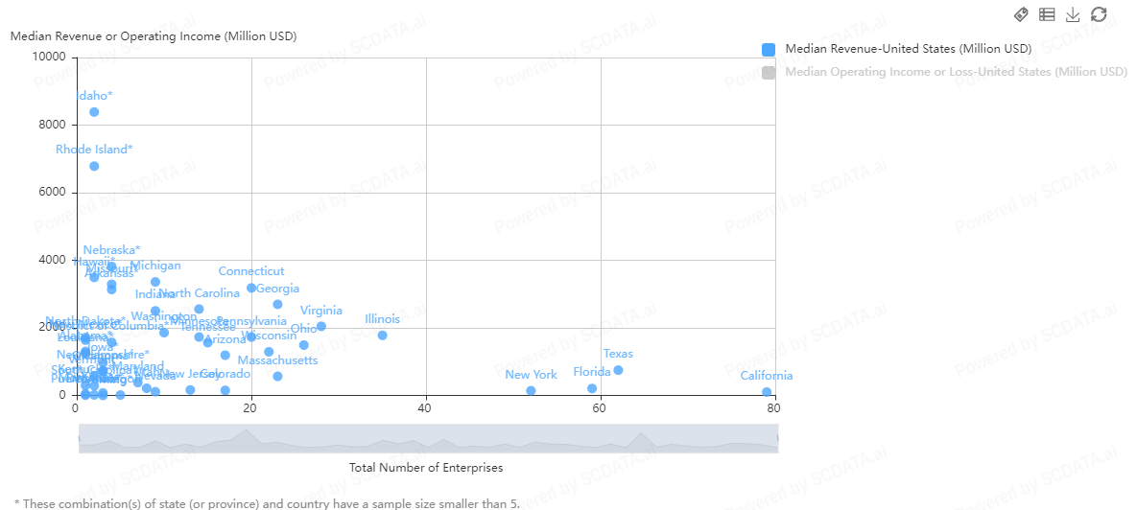The height and width of the screenshot is (510, 1137).
Task: Toggle data labels with the tag icon
Action: tap(1021, 14)
